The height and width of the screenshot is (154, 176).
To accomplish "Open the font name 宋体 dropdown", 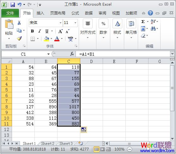I will pyautogui.click(x=60, y=23).
